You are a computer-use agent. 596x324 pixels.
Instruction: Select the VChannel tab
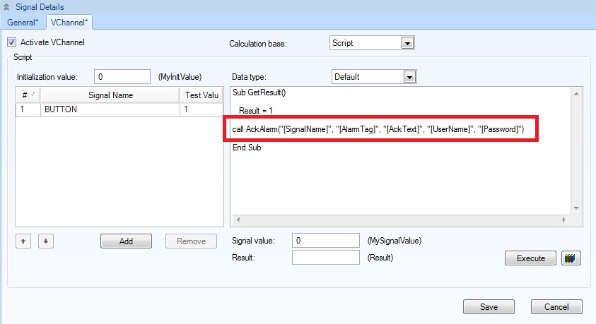69,22
